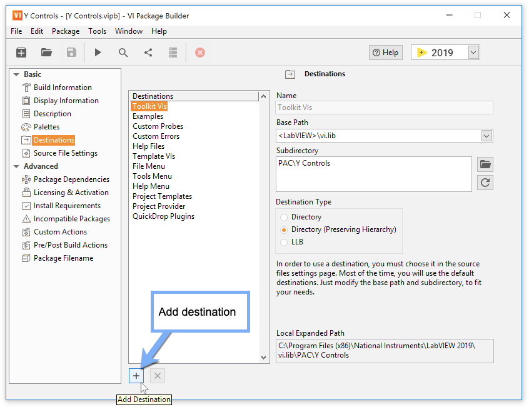The height and width of the screenshot is (407, 529).
Task: Click the Incompatible Packages warning icon
Action: (x=26, y=219)
